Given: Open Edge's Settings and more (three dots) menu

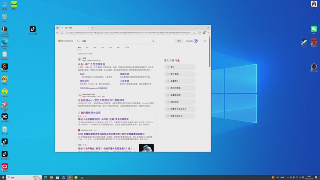Looking at the screenshot, I should pyautogui.click(x=208, y=33).
